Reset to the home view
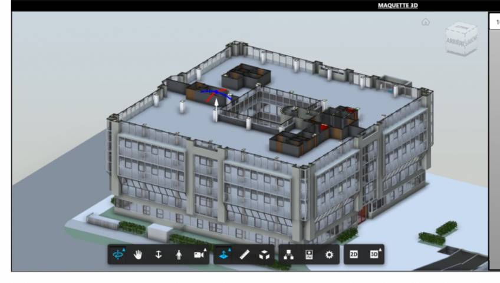This screenshot has height=283, width=500. (x=426, y=22)
